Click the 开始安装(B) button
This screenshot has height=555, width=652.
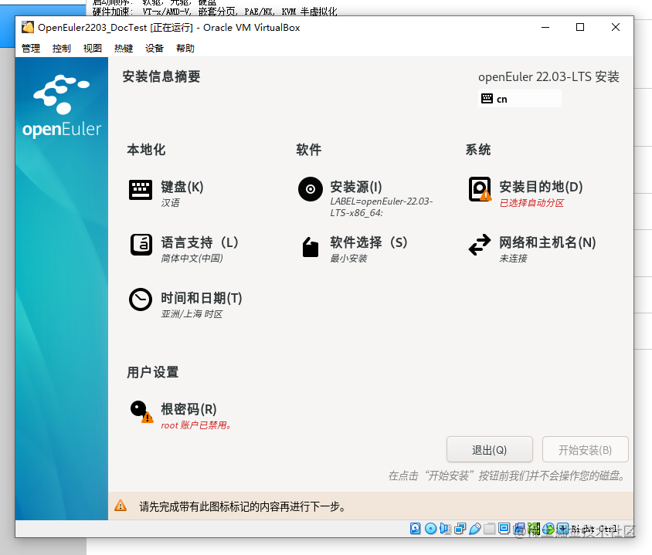point(585,449)
